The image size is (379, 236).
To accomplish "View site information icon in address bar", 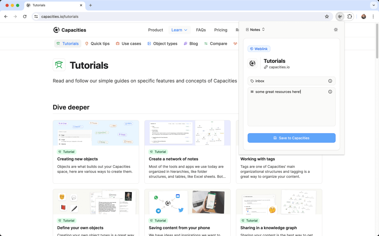I will [36, 17].
